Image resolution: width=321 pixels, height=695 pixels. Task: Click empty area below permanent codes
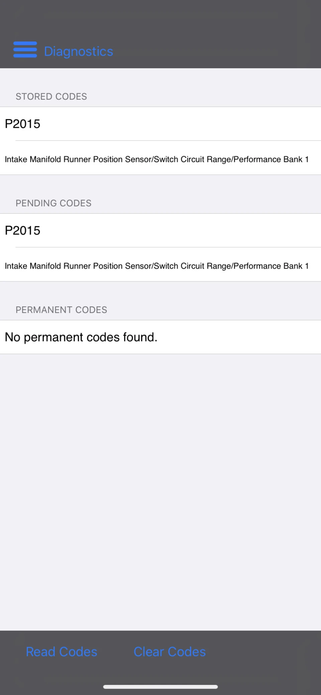(160, 492)
